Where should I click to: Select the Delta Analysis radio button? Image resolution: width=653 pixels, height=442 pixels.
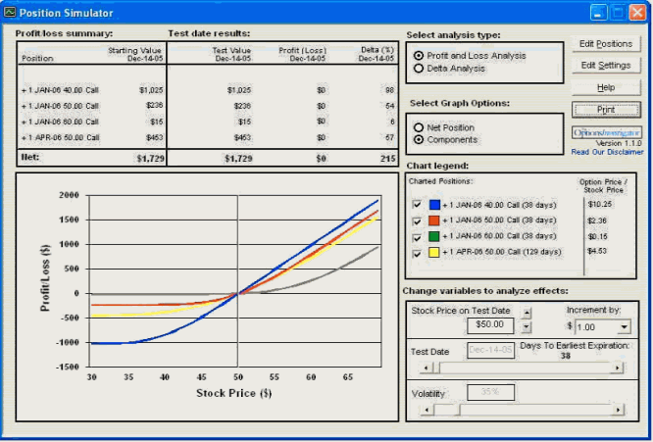point(420,69)
